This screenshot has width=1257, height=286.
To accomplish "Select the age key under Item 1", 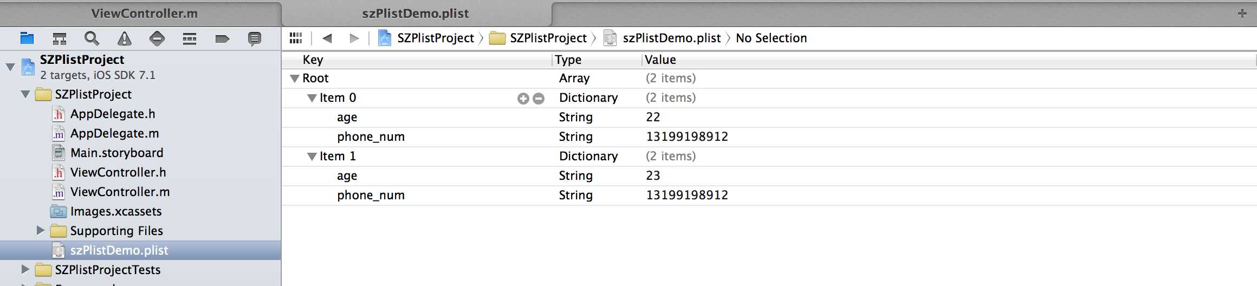I will [347, 176].
